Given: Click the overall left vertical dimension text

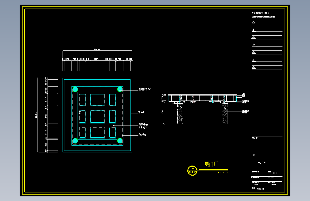Looking at the screenshot, I should point(36,115).
